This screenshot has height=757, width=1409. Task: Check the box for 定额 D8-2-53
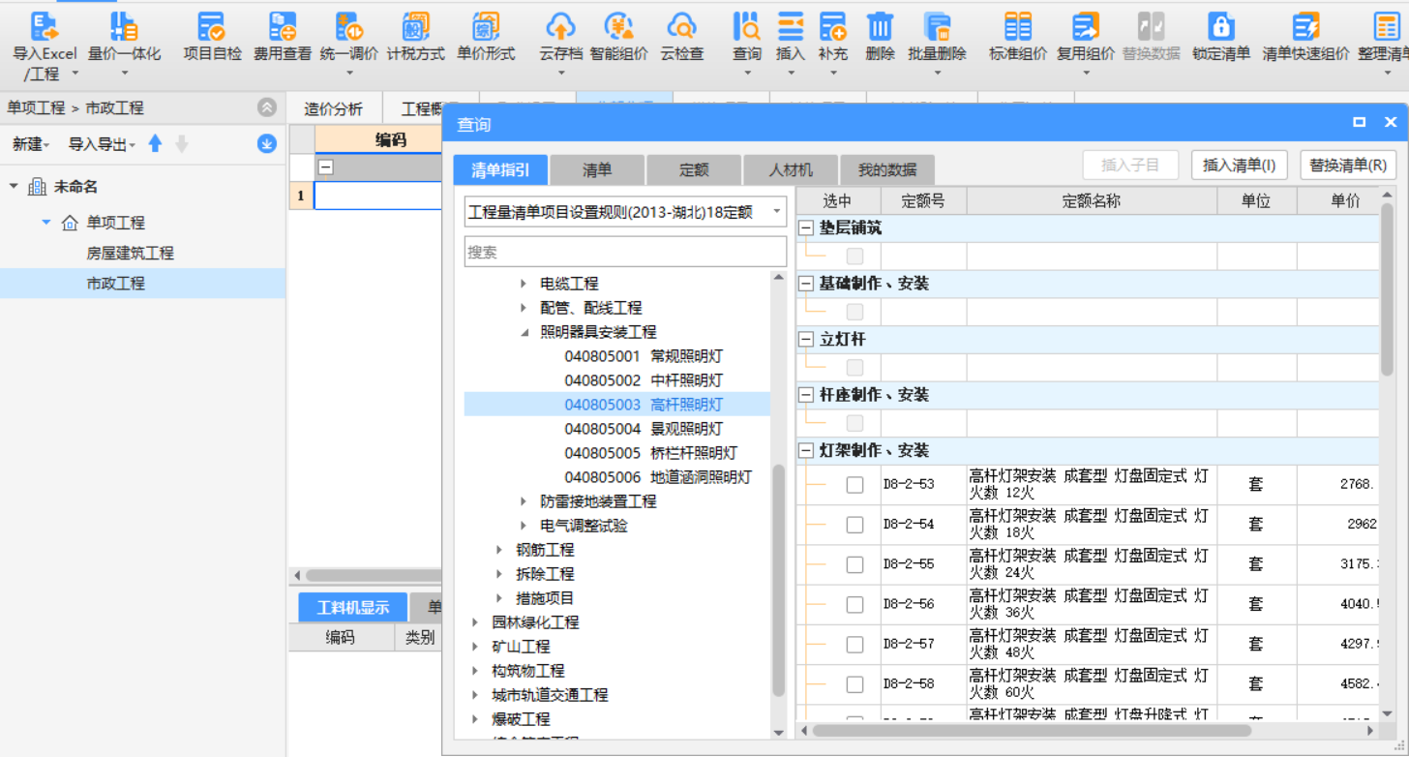pos(854,485)
